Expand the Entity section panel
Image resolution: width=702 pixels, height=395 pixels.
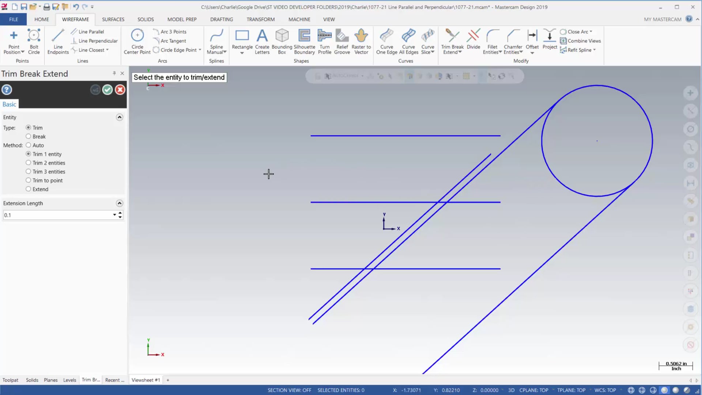tap(119, 117)
